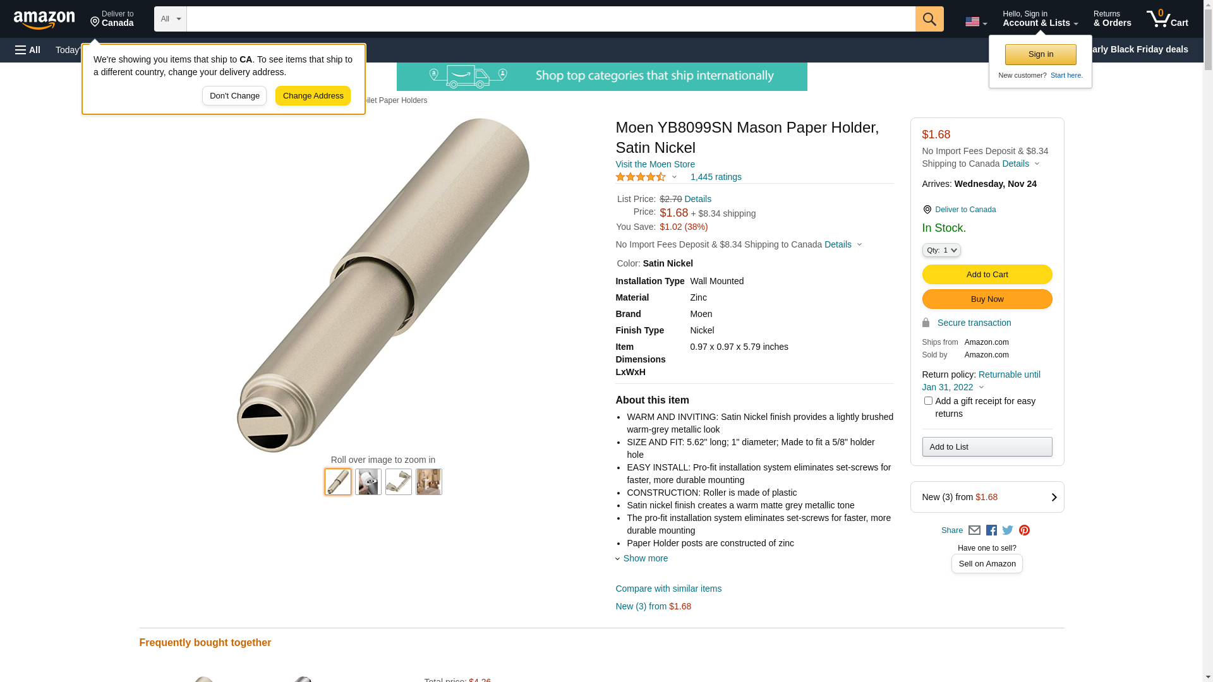Share product on Pinterest icon
This screenshot has width=1213, height=682.
1024,530
